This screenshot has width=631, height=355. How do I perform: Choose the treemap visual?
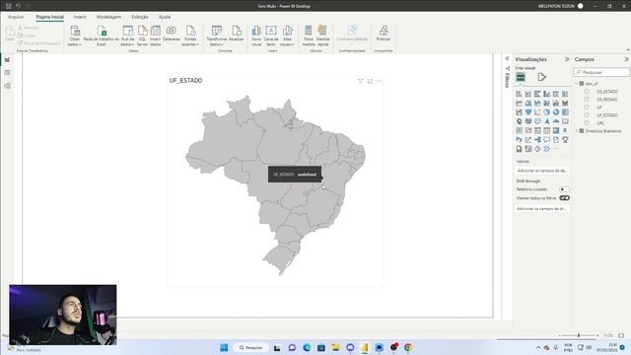[x=565, y=112]
